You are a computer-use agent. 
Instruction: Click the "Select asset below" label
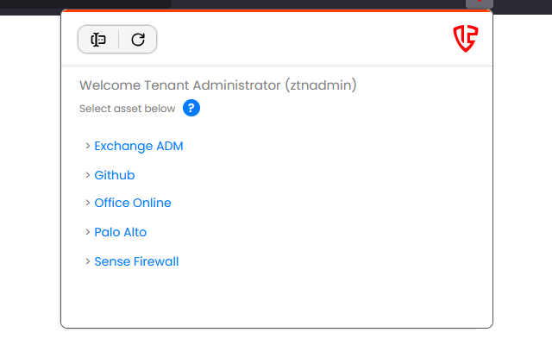(x=127, y=109)
